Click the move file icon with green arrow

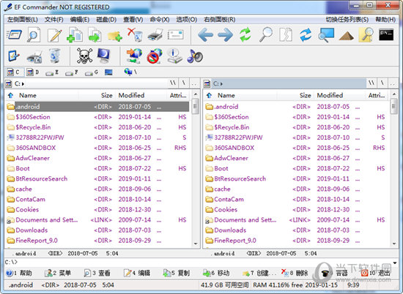tap(95, 34)
